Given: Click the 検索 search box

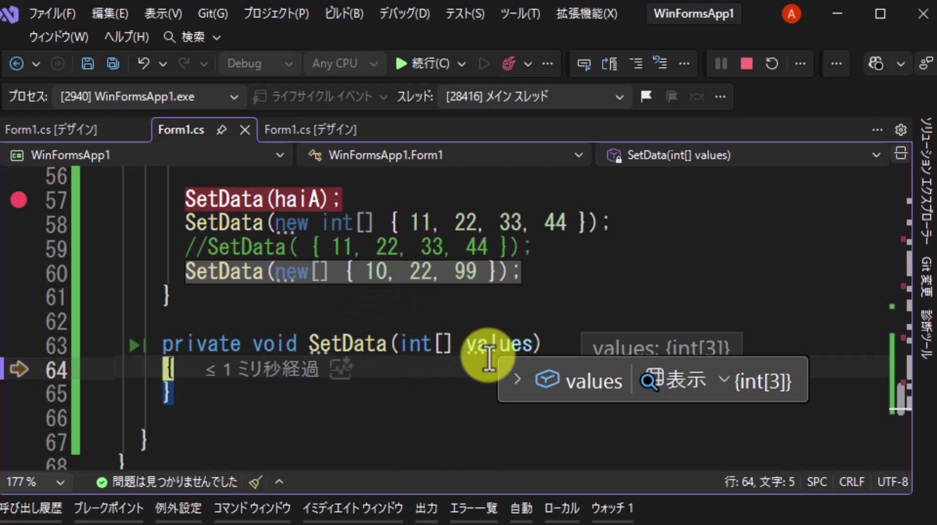Looking at the screenshot, I should (193, 37).
